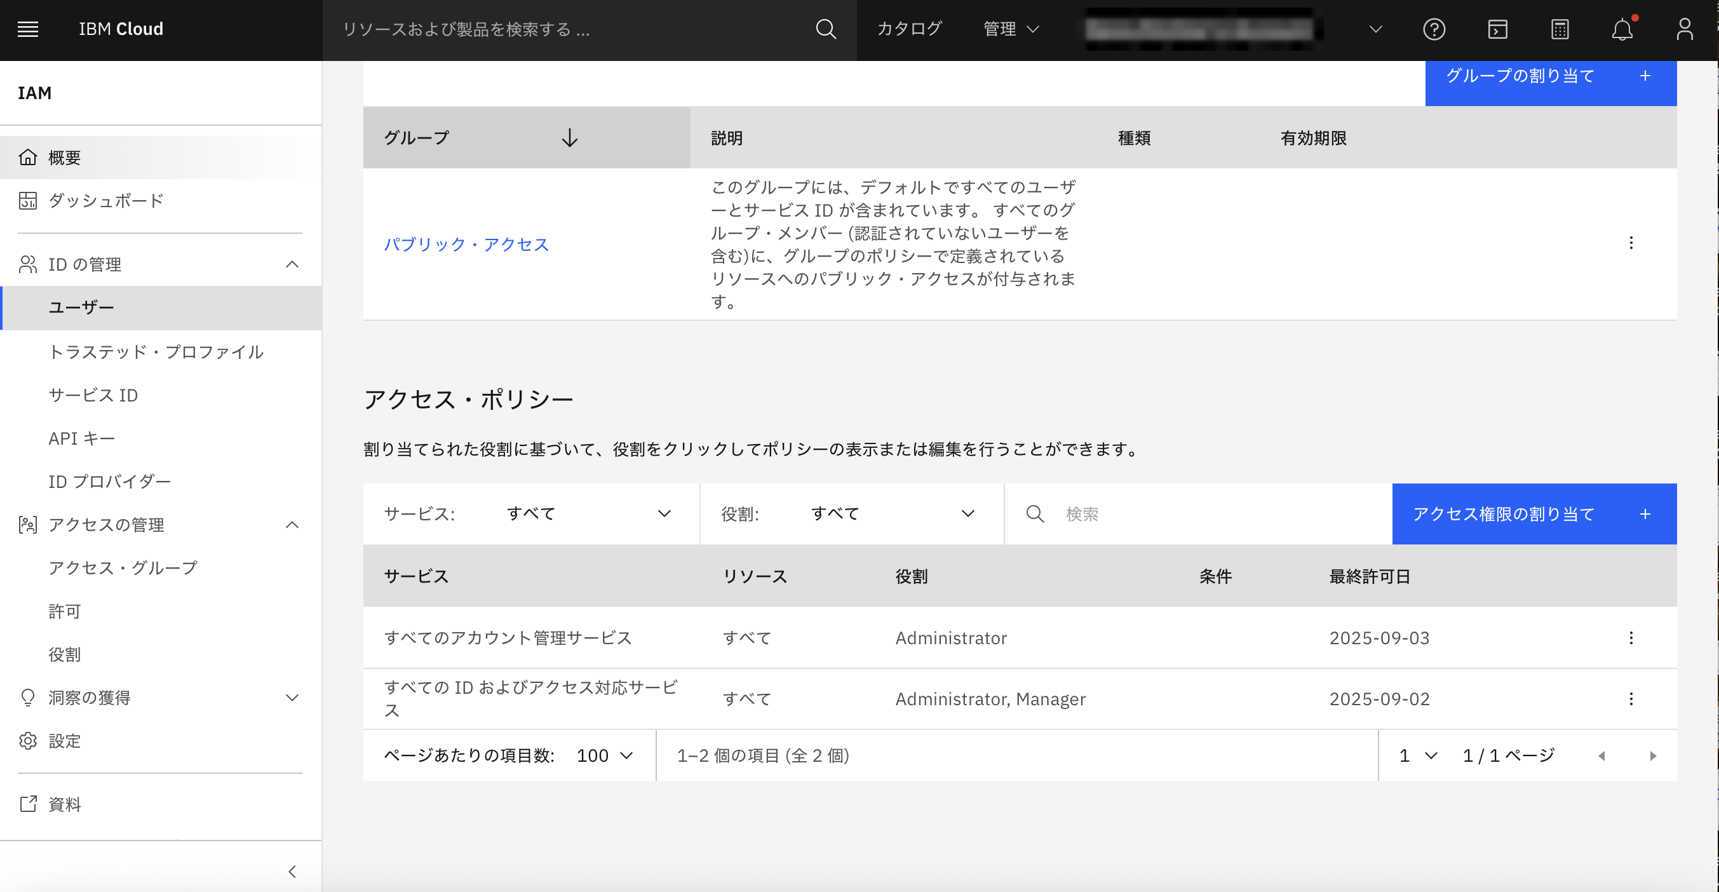Open the help icon in the top bar
1719x892 pixels.
(x=1434, y=29)
